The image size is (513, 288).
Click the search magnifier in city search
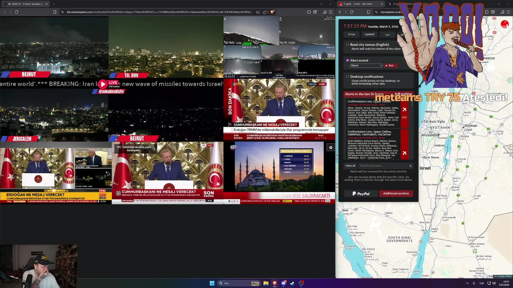tap(410, 166)
